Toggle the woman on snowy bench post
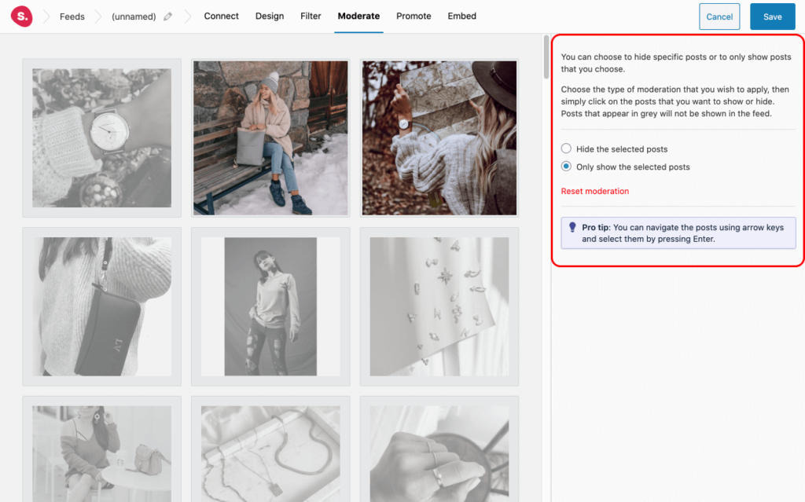The image size is (805, 502). [x=270, y=138]
